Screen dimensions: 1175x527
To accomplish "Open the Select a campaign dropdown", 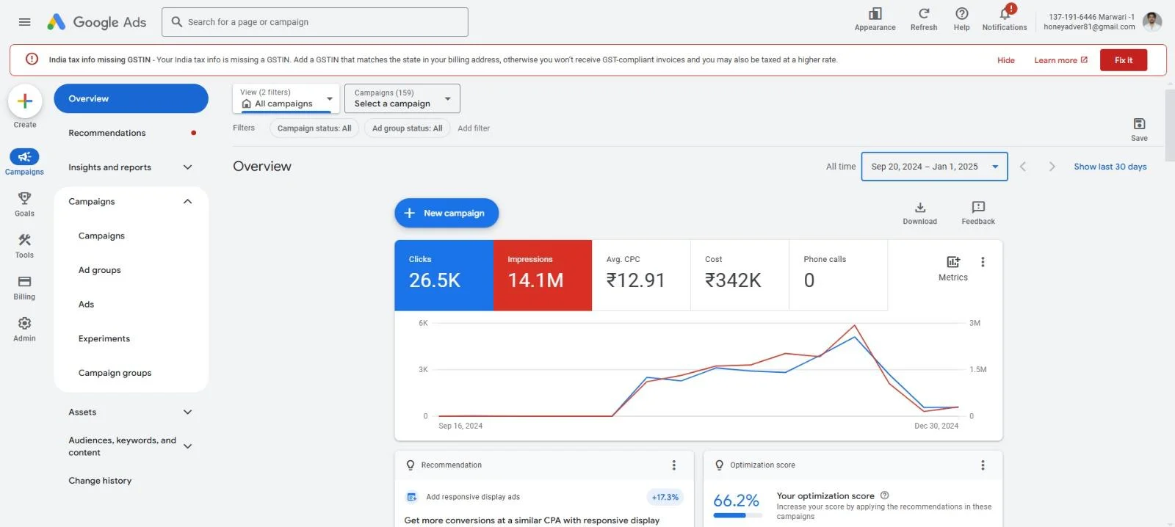I will tap(402, 99).
